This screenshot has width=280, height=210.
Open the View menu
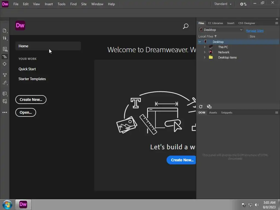(36, 4)
